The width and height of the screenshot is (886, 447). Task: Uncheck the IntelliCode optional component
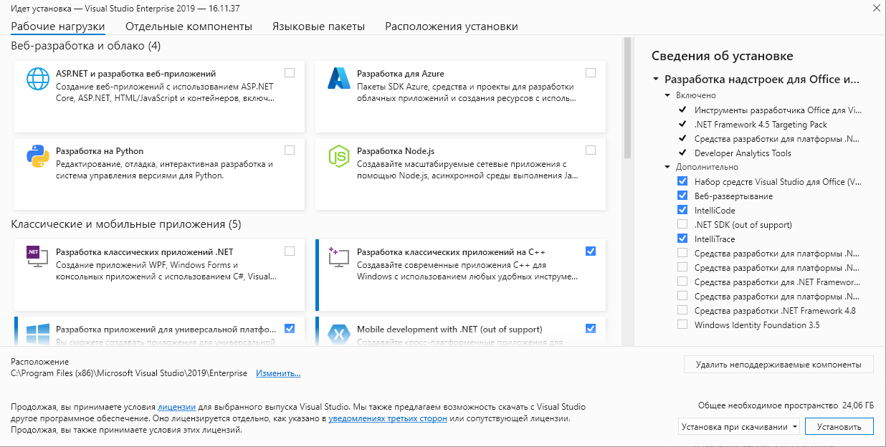[682, 211]
